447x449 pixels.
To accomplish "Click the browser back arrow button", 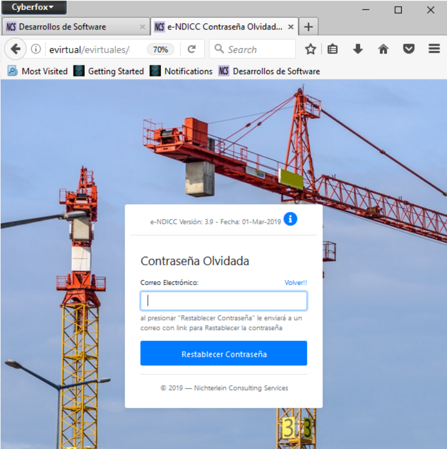I will pos(15,49).
